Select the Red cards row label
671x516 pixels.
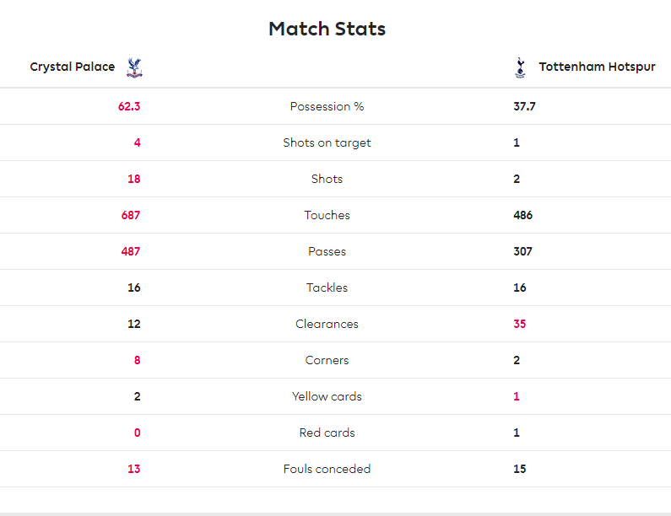pos(327,433)
